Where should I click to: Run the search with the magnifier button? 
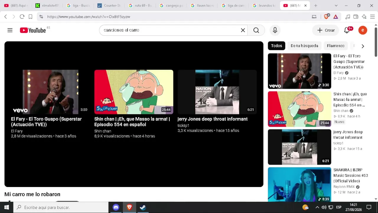(x=256, y=30)
